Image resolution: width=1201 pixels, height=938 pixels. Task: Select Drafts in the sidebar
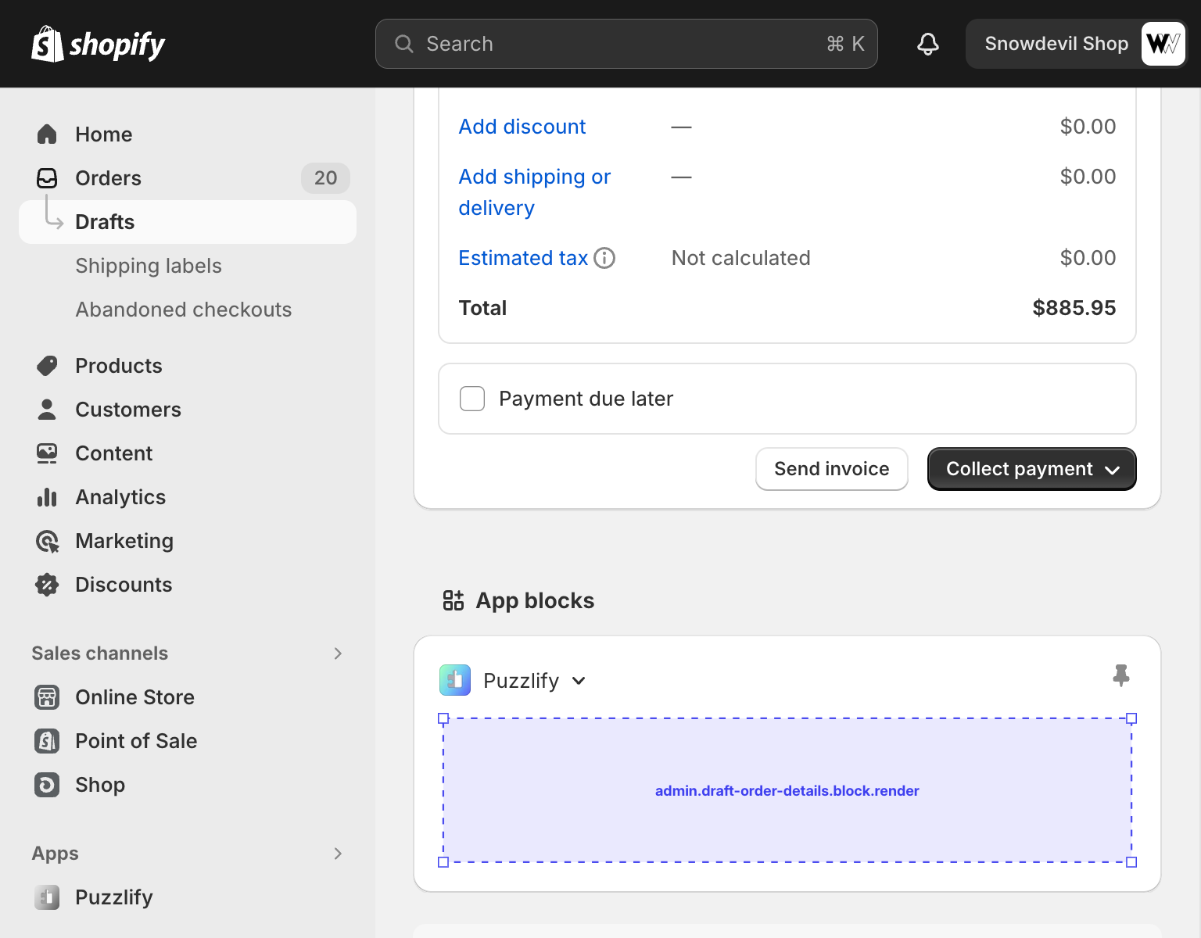click(105, 222)
